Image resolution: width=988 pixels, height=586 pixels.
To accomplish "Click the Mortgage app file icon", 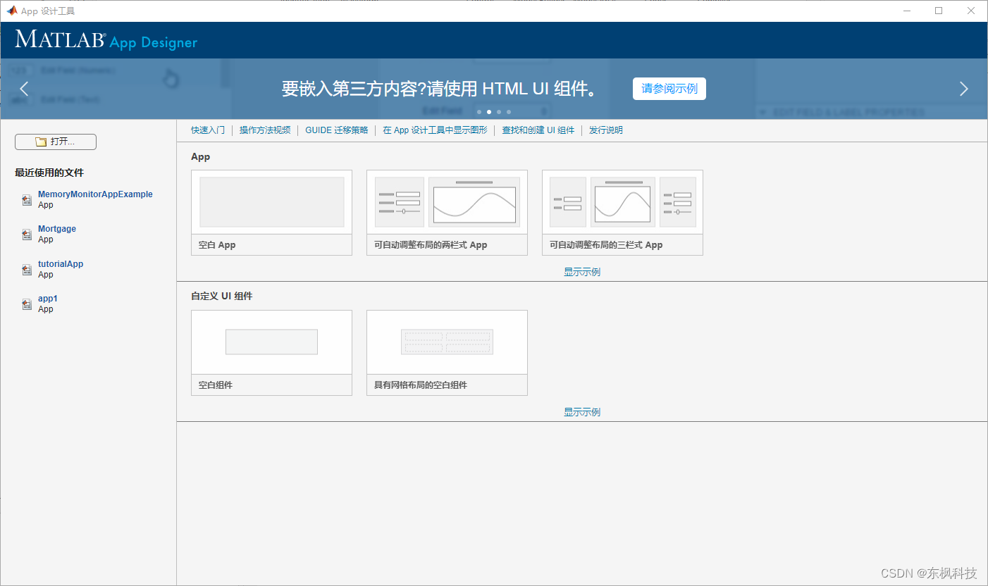I will tap(27, 235).
